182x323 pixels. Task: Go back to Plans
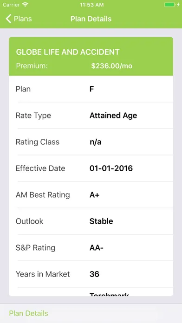[19, 19]
